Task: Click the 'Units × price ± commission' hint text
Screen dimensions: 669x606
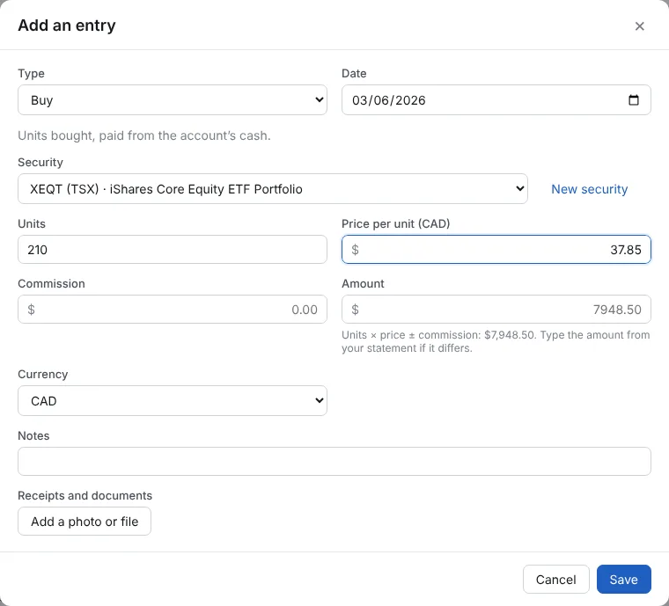Action: coord(496,341)
